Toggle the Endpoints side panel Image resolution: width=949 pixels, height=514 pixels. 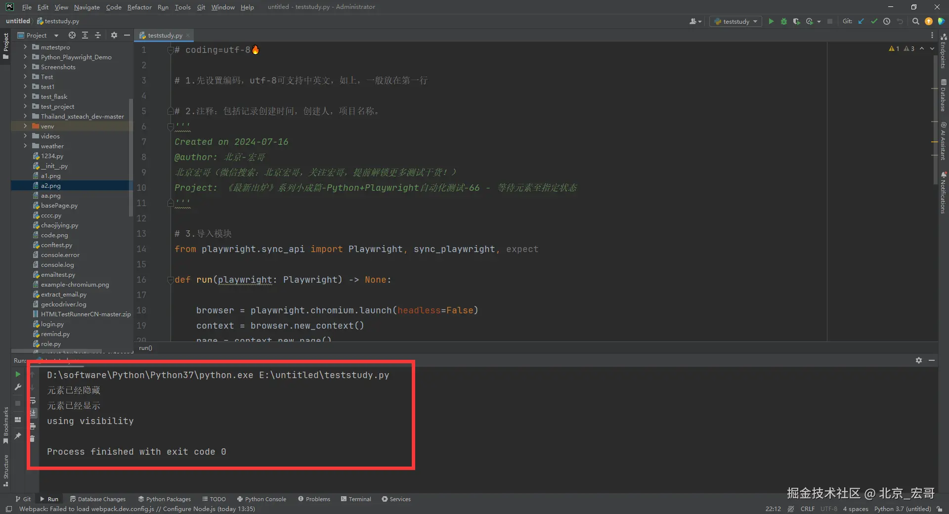[944, 51]
